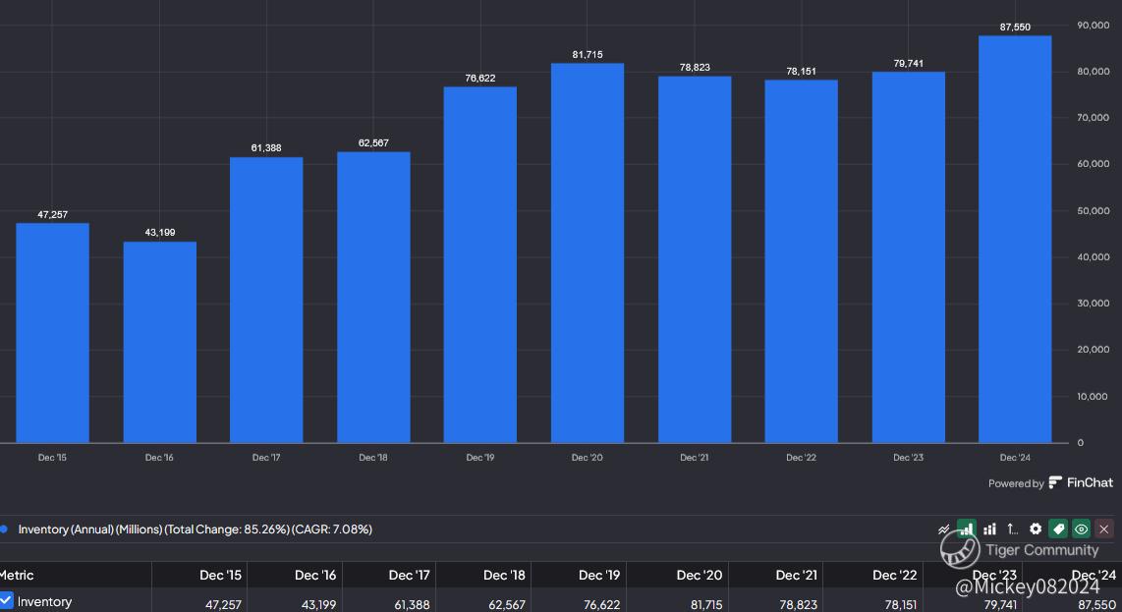Click the blue Inventory legend dot
1122x612 pixels.
[x=4, y=529]
